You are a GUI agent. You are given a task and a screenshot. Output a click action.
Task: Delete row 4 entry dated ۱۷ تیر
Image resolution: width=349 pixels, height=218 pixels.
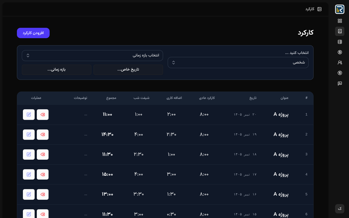[x=43, y=174]
